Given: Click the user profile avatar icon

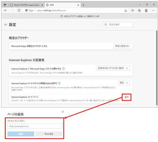Looking at the screenshot, I should coord(146,11).
